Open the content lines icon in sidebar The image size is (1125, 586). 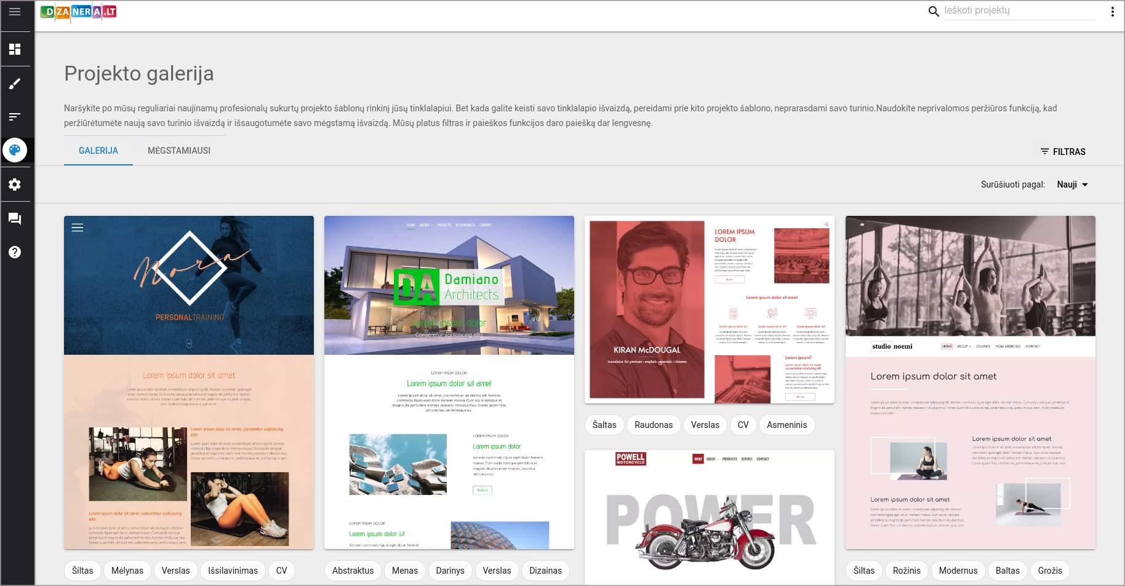click(15, 117)
